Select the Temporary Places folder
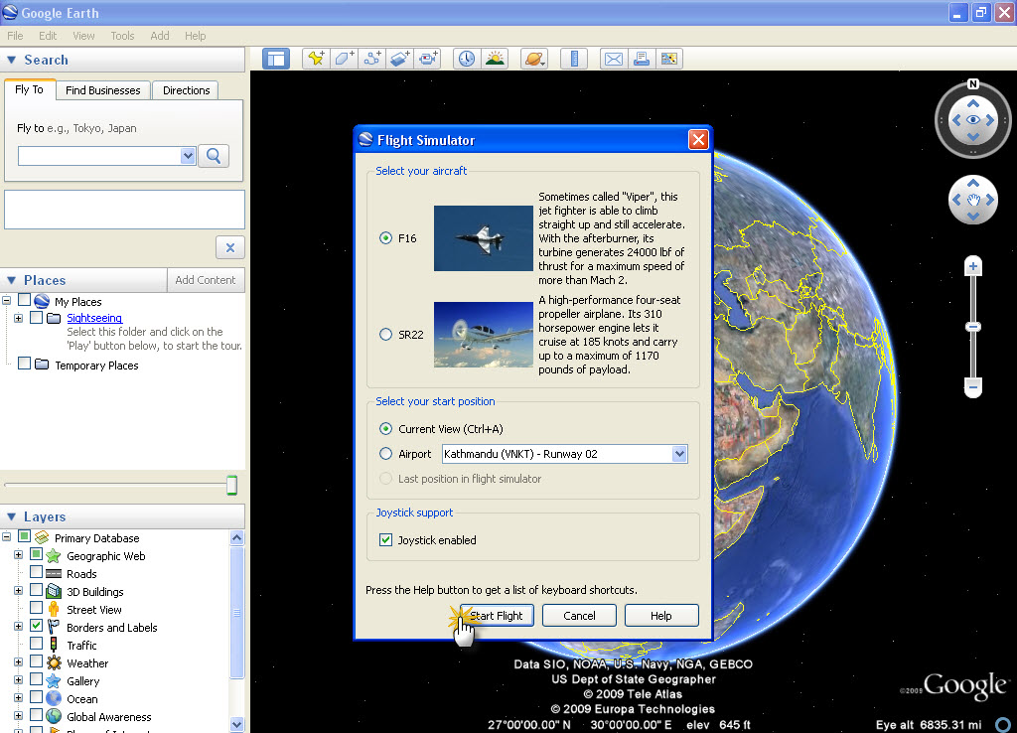This screenshot has width=1017, height=733. (96, 366)
